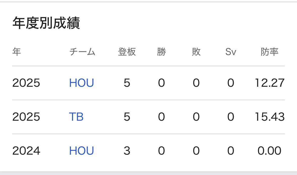The image size is (297, 175).
Task: Select the appearances value 5 in TB row
Action: coord(127,117)
